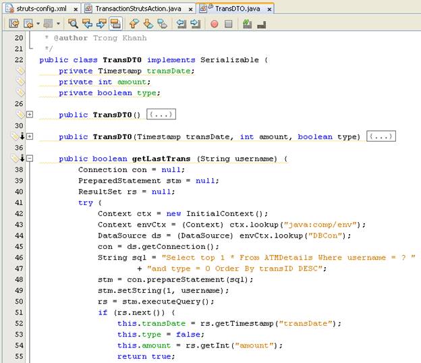This screenshot has width=421, height=363.
Task: Click hint icon beside empty TransDTO() constructor
Action: (x=20, y=115)
